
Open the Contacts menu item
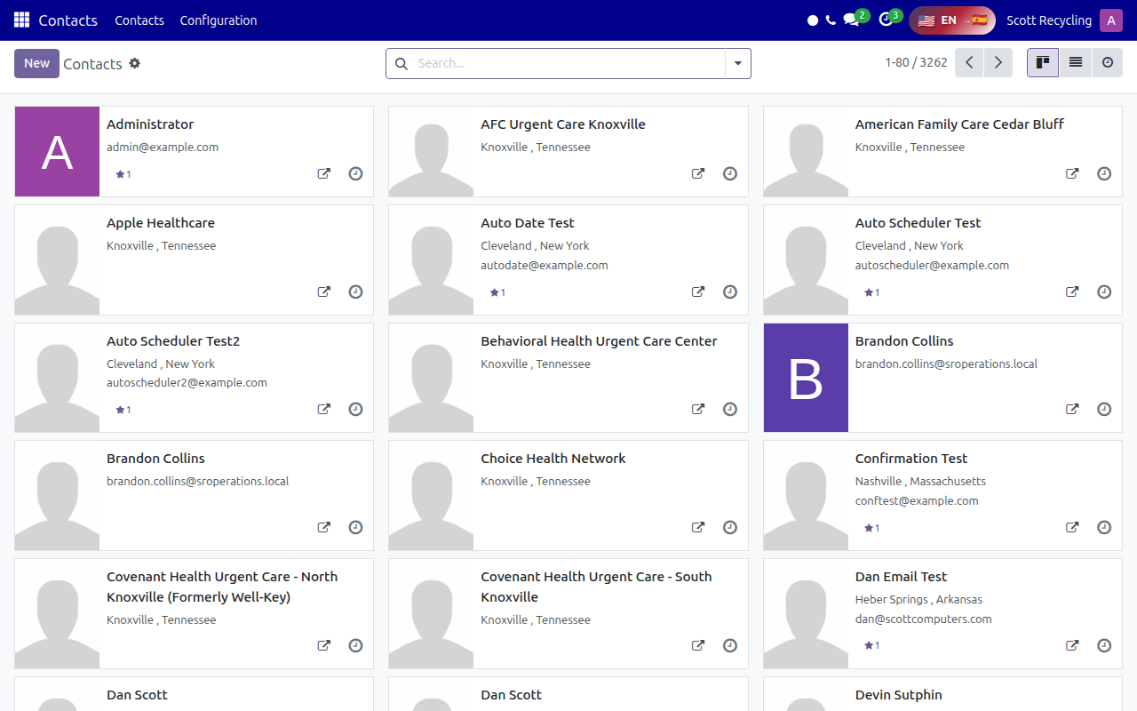coord(139,20)
